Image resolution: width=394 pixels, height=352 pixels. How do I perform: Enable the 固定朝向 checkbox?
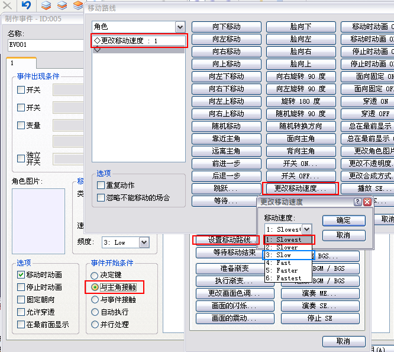21,299
